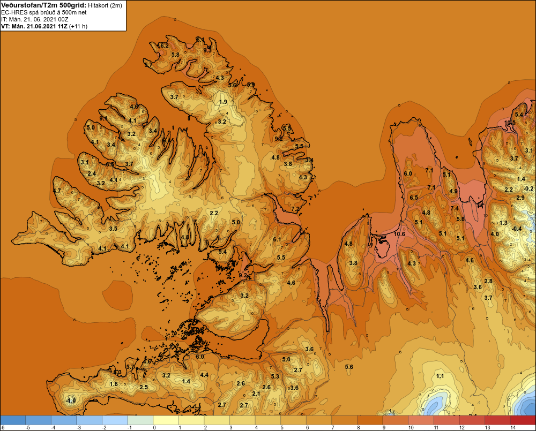Click the temperature value '-0.2' on the map
The image size is (536, 431).
tap(528, 188)
